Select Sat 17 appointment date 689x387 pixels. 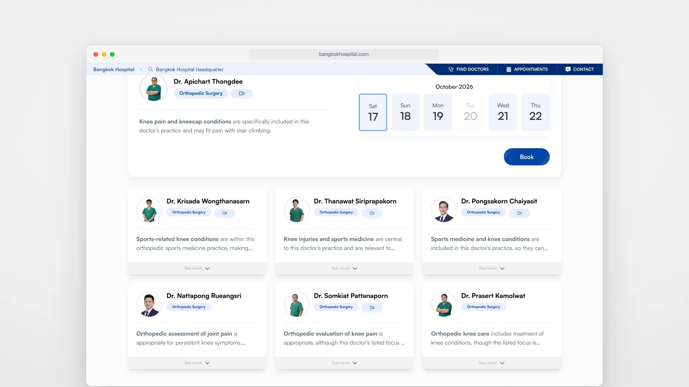[373, 112]
